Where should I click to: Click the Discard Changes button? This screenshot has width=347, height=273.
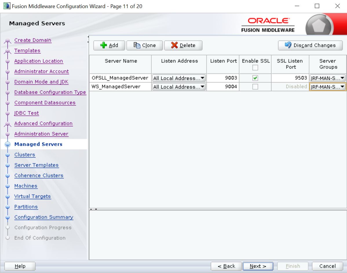click(310, 45)
